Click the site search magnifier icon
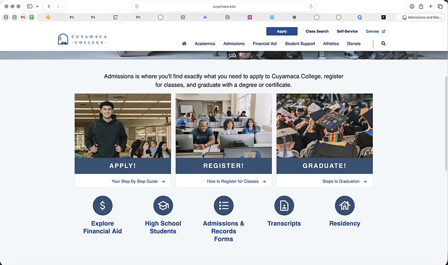This screenshot has width=448, height=265. pyautogui.click(x=384, y=44)
